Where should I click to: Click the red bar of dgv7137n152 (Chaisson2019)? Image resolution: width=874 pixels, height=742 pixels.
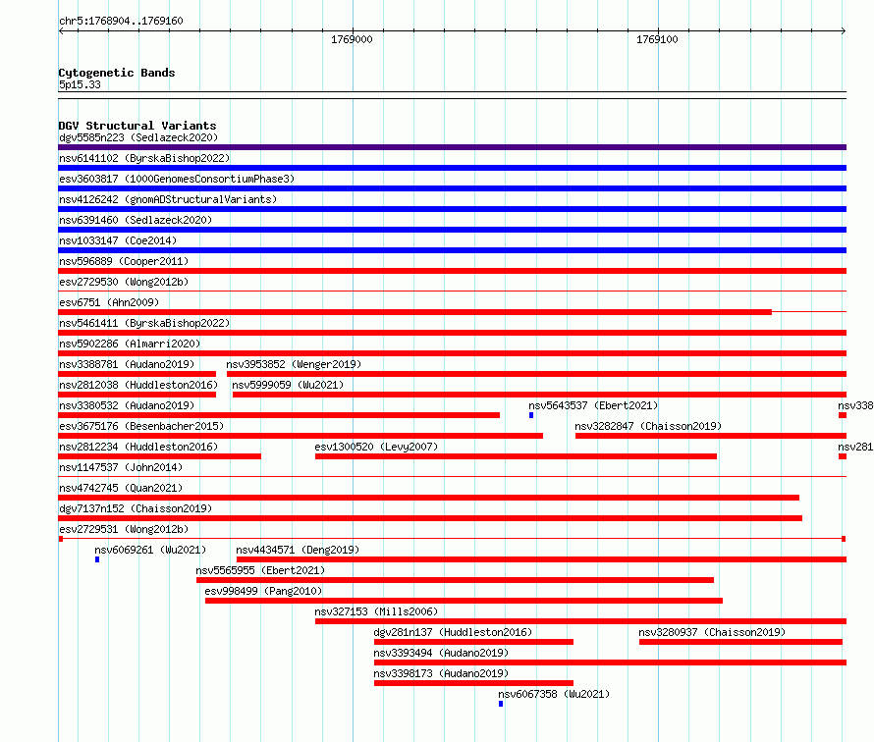coord(430,518)
